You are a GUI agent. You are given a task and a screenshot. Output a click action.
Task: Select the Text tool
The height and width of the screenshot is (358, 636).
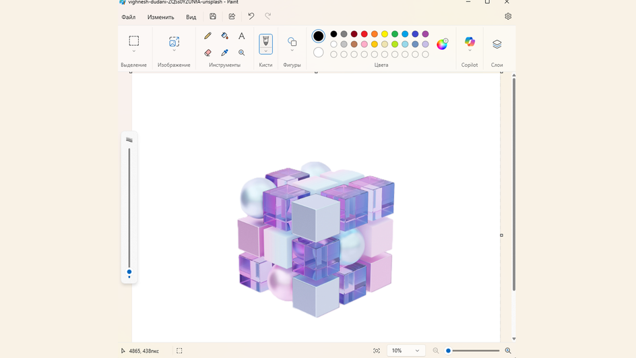tap(242, 36)
